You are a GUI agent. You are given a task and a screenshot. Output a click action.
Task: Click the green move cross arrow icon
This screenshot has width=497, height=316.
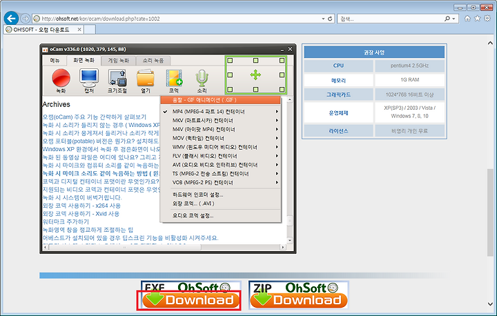pyautogui.click(x=255, y=75)
